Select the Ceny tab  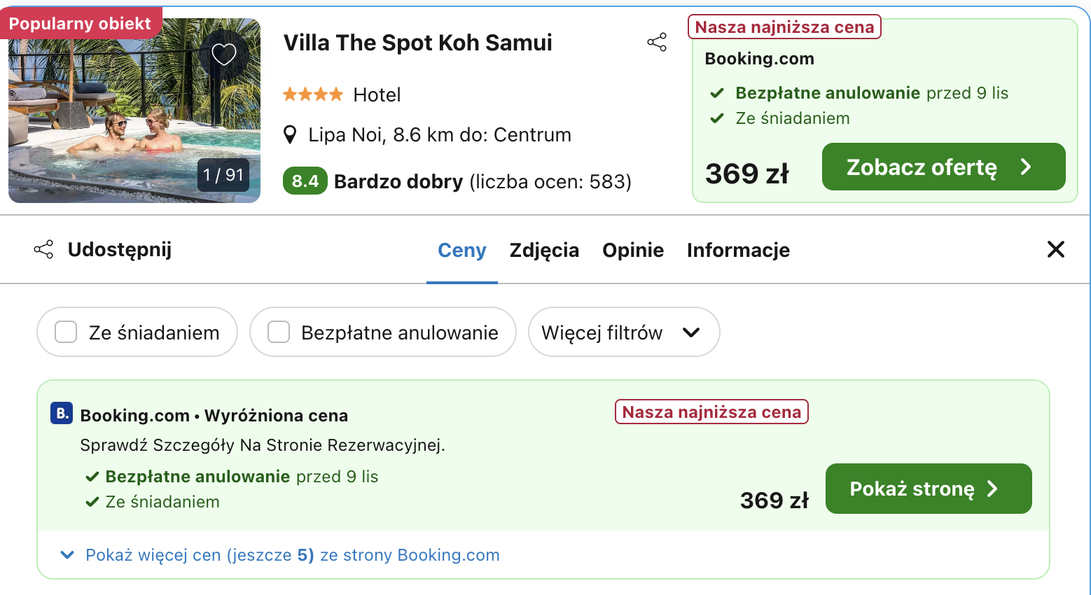461,251
